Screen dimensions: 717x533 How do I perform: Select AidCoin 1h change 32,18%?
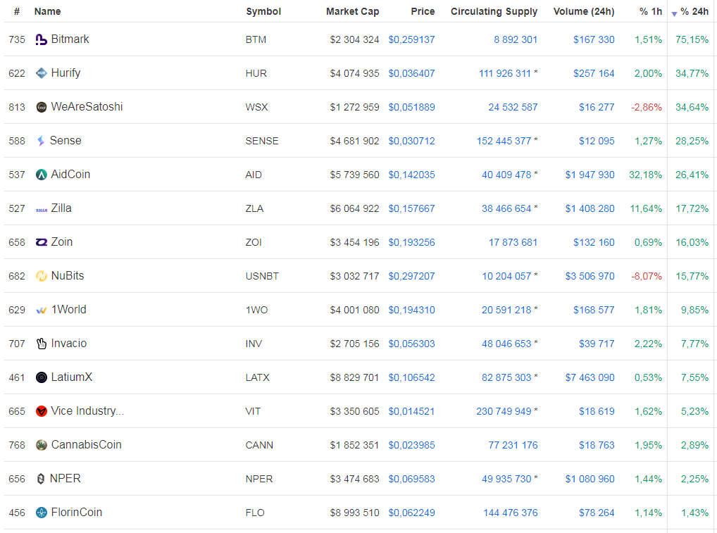click(x=646, y=175)
